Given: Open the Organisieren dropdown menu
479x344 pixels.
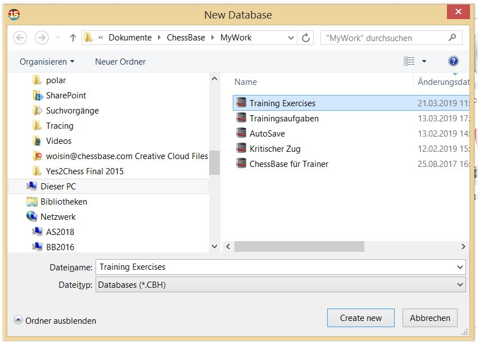Looking at the screenshot, I should [47, 62].
